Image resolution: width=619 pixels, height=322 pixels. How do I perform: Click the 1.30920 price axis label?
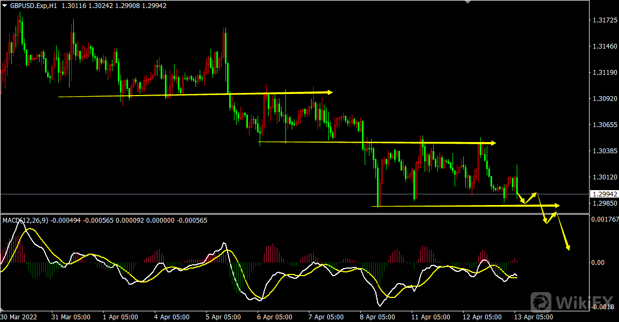pyautogui.click(x=605, y=99)
